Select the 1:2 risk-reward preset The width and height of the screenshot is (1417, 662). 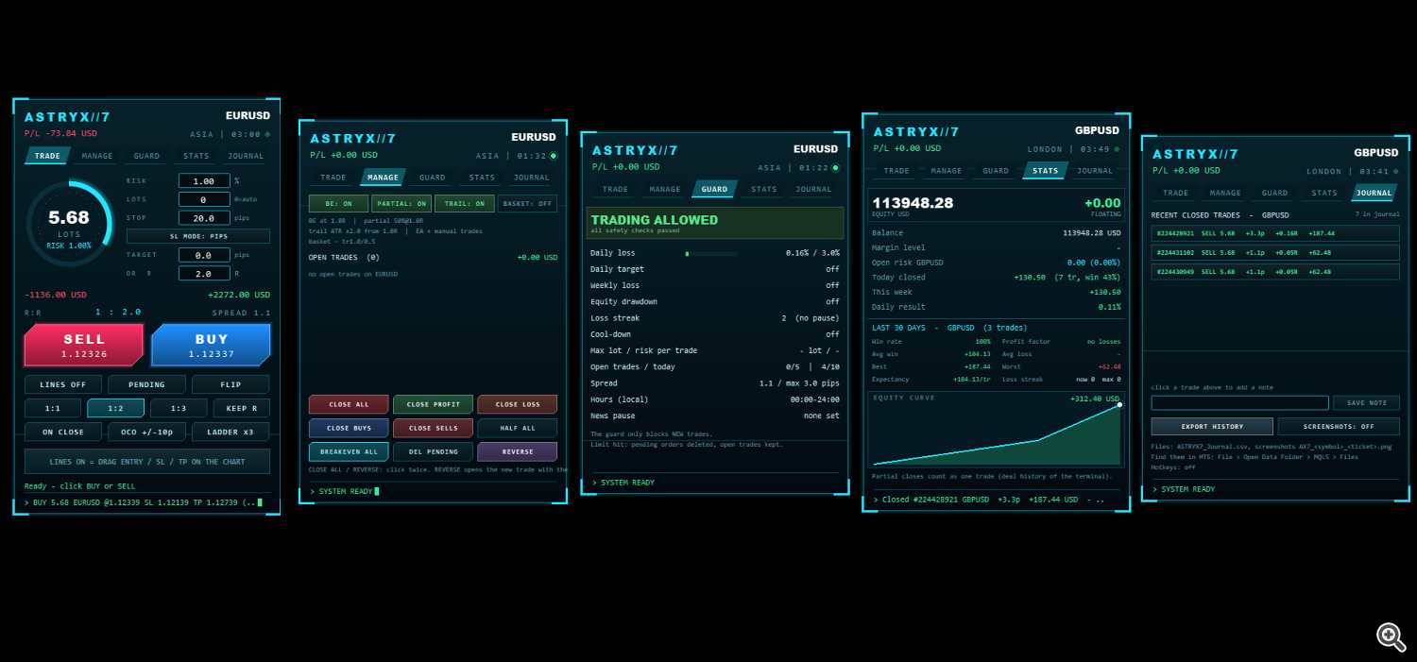115,408
